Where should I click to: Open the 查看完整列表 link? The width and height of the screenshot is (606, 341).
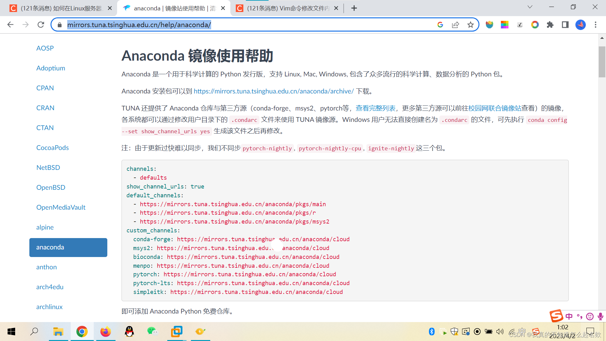pyautogui.click(x=375, y=108)
